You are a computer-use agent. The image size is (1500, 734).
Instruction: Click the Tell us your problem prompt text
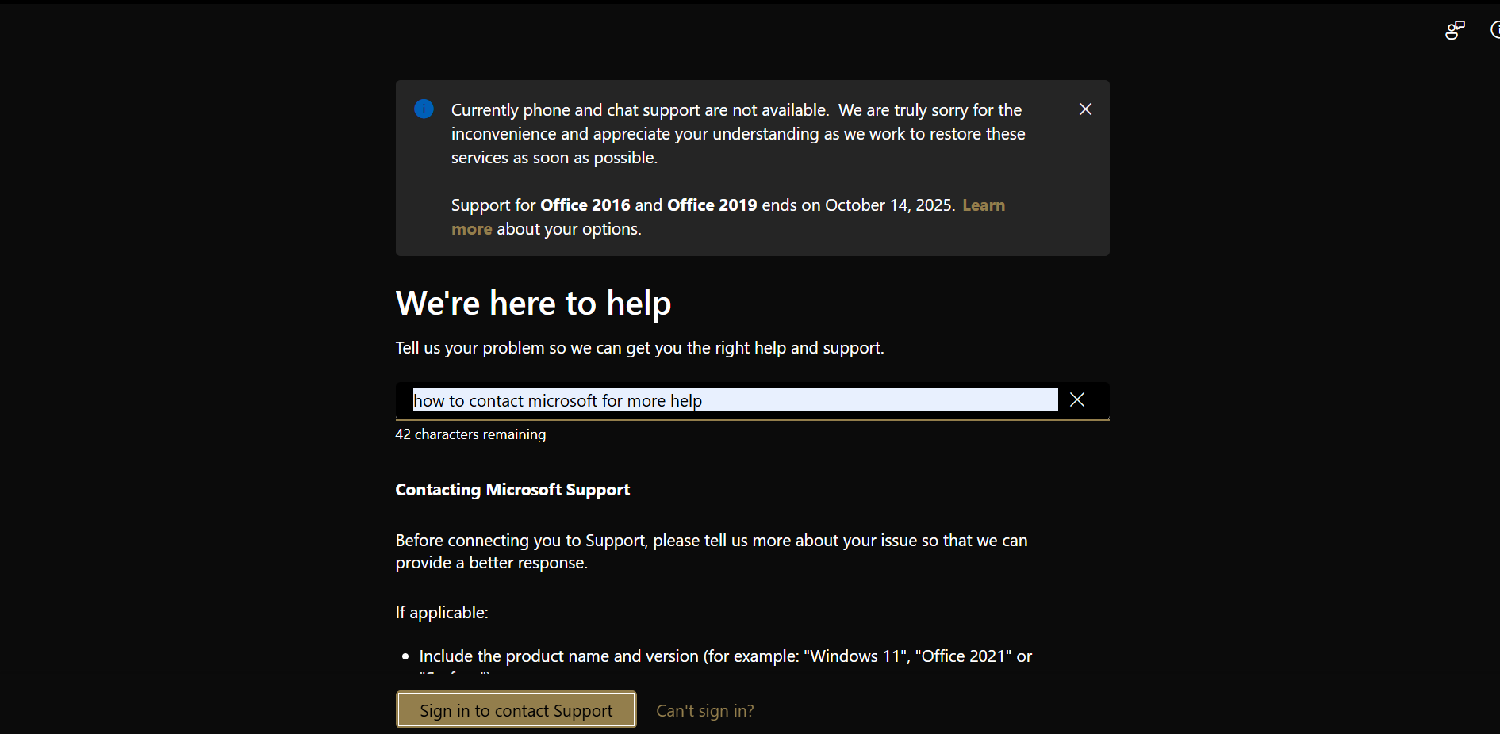(x=639, y=347)
